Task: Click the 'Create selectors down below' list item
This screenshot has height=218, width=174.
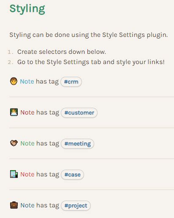Action: pos(62,52)
